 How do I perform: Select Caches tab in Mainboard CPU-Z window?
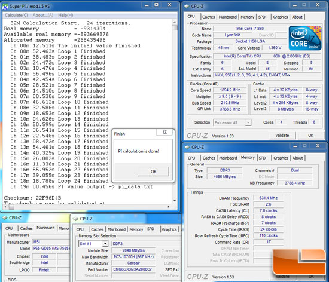[x=26, y=228]
